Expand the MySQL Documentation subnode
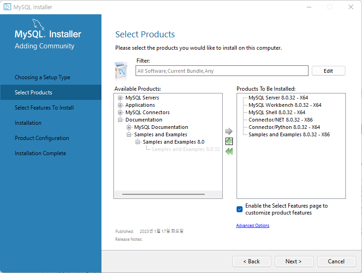 coord(129,127)
